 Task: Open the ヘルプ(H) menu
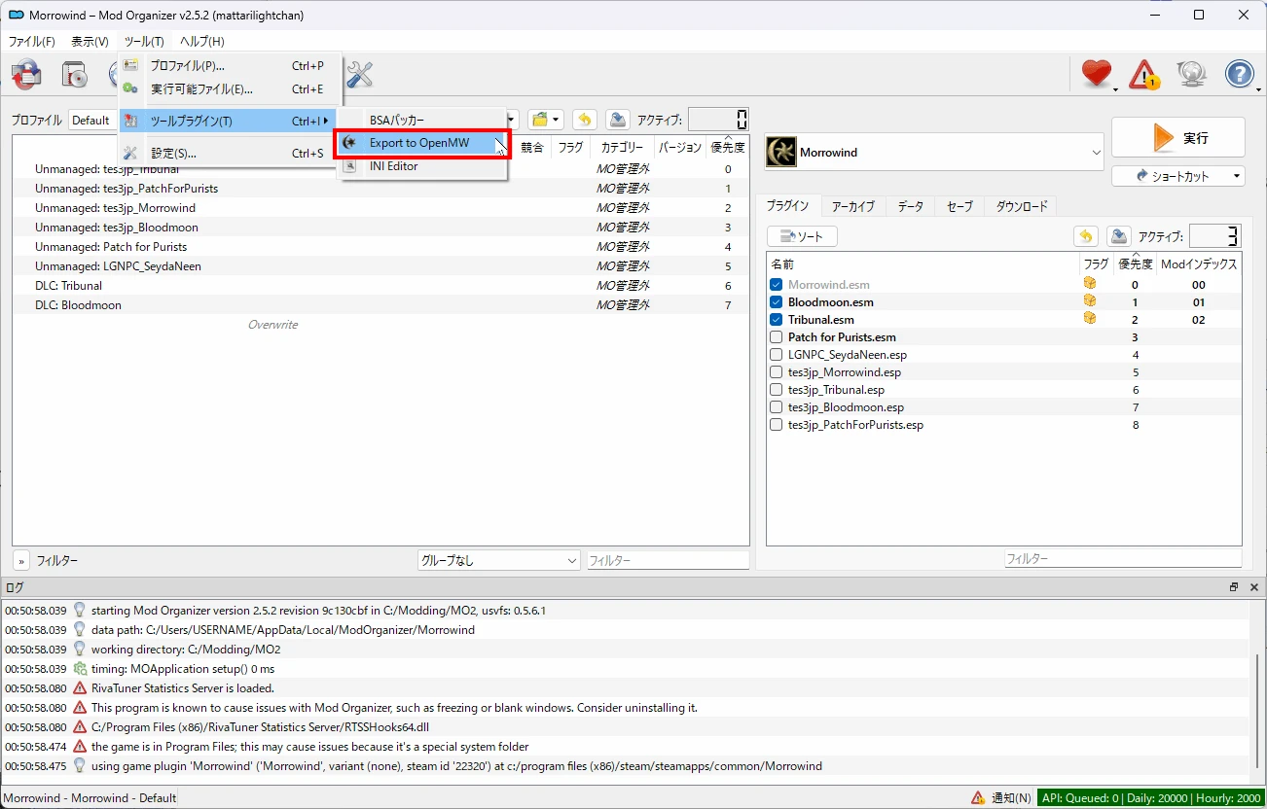point(201,42)
